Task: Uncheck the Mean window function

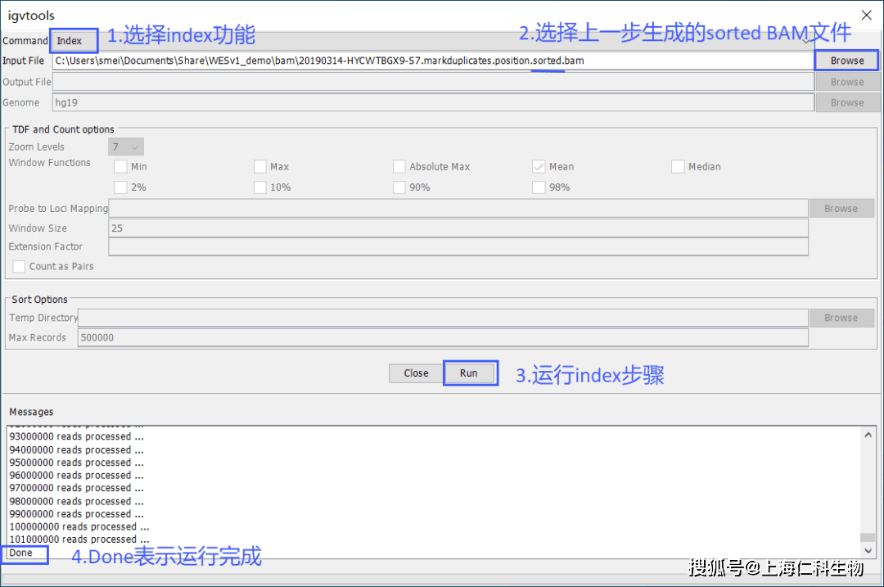Action: (x=538, y=166)
